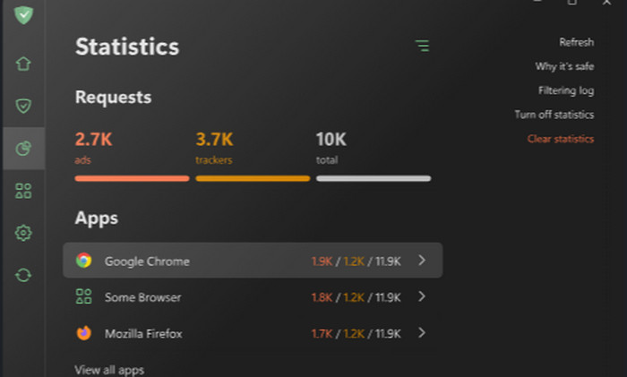The height and width of the screenshot is (377, 627).
Task: Click the update sync sidebar icon
Action: [x=23, y=275]
